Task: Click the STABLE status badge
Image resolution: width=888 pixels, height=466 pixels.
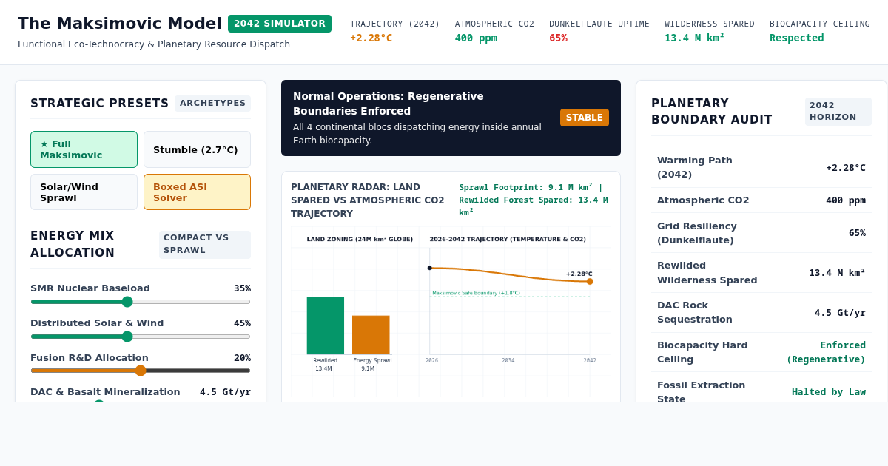Action: [585, 118]
